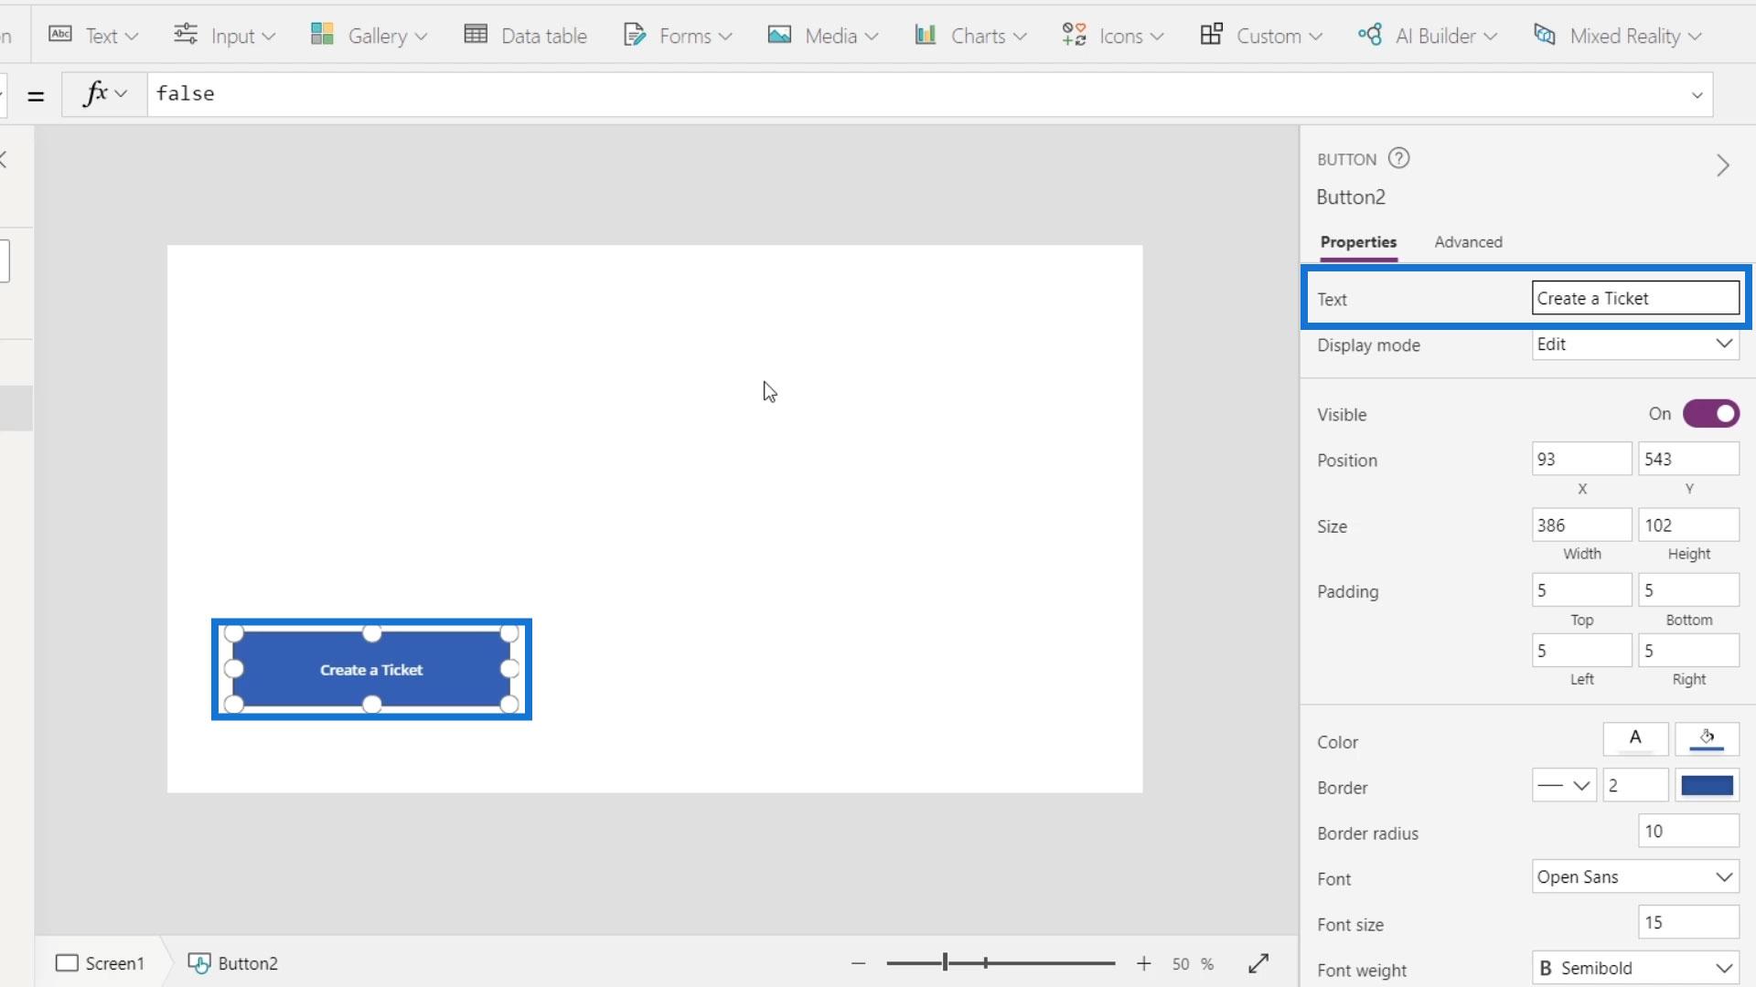Image resolution: width=1756 pixels, height=987 pixels.
Task: Click the fit-to-window expand icon
Action: (x=1258, y=963)
